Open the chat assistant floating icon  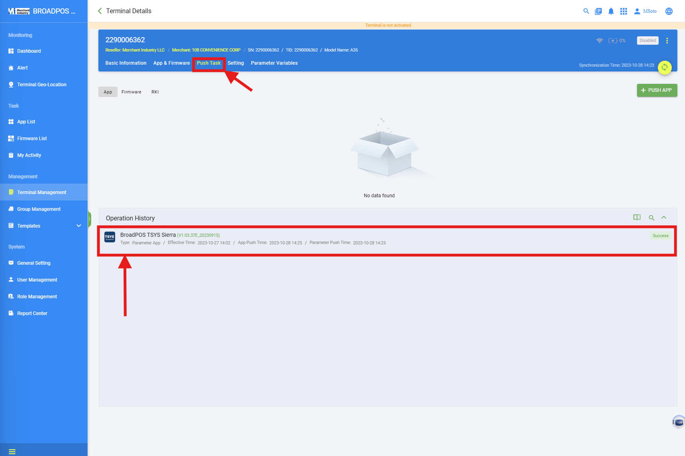679,422
